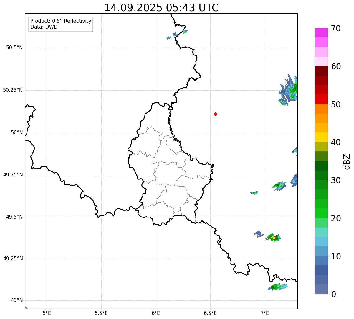Pick the yellow swatch just above 40
The image size is (354, 319).
(x=321, y=137)
